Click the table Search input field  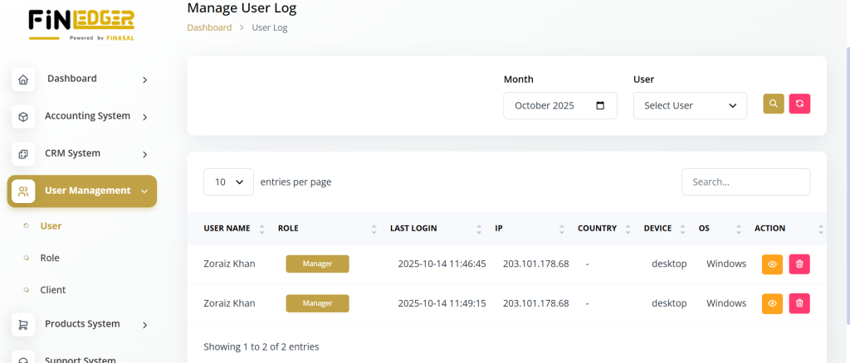pos(745,181)
